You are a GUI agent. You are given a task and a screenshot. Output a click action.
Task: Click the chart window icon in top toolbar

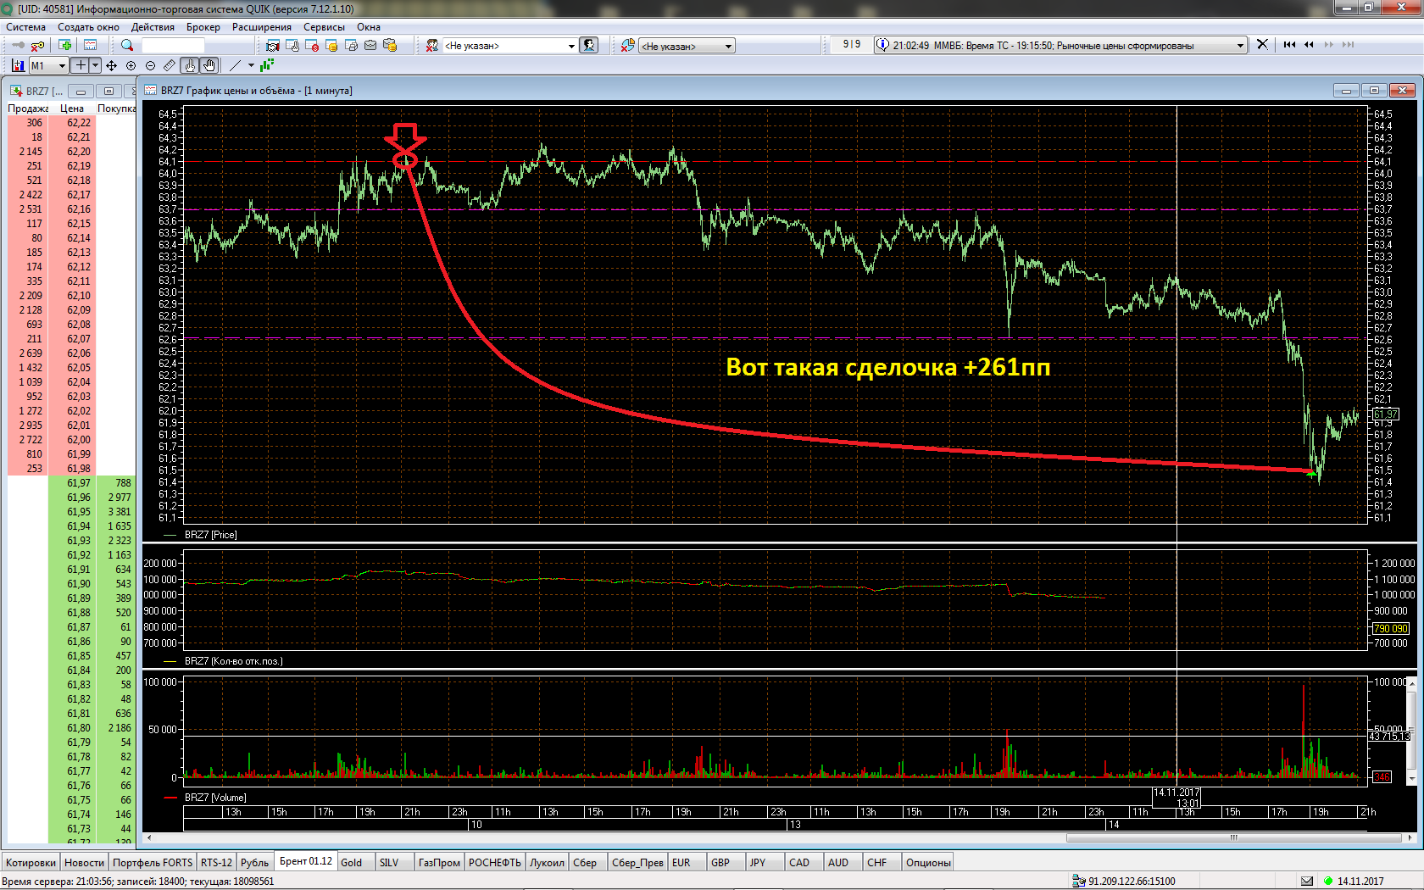click(x=90, y=45)
